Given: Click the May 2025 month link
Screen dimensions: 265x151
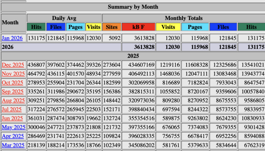Looking at the screenshot, I should [13, 127].
